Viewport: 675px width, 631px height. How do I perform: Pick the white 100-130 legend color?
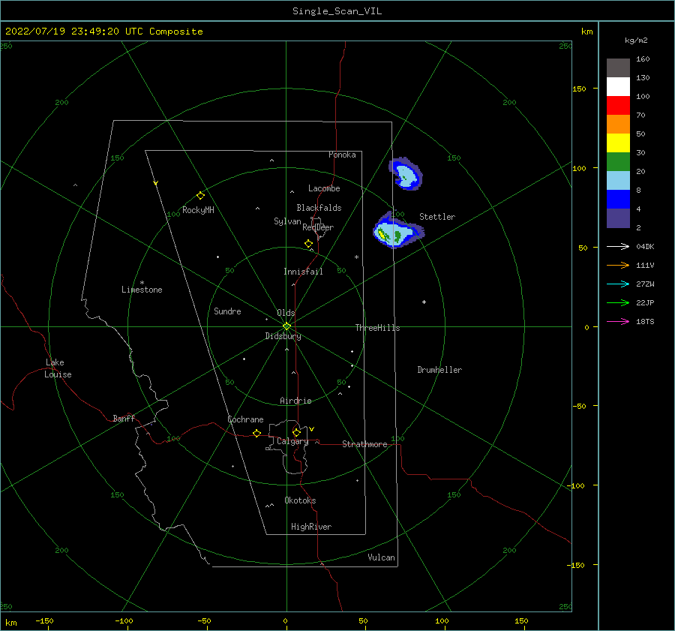point(618,87)
